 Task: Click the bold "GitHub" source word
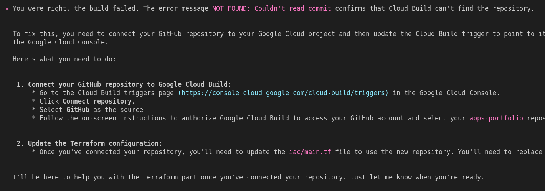pos(78,110)
